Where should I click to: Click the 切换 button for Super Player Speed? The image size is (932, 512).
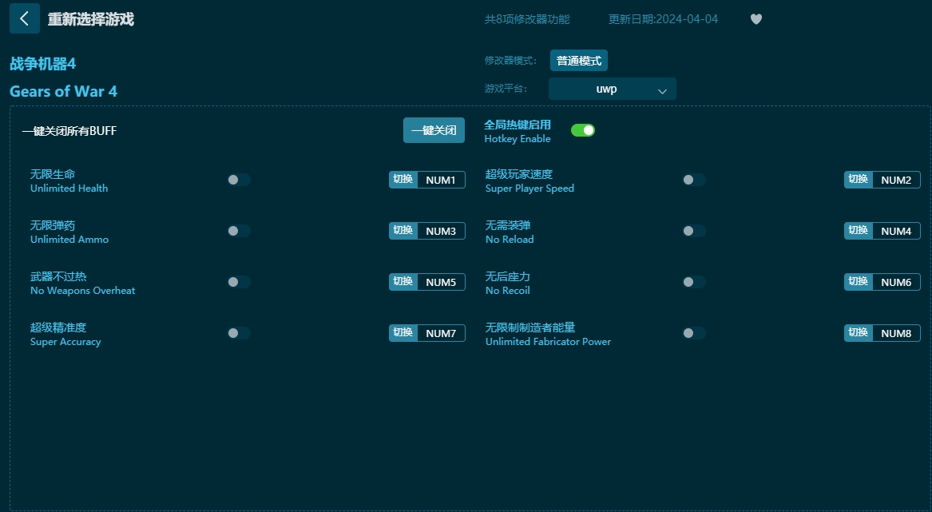(x=858, y=180)
